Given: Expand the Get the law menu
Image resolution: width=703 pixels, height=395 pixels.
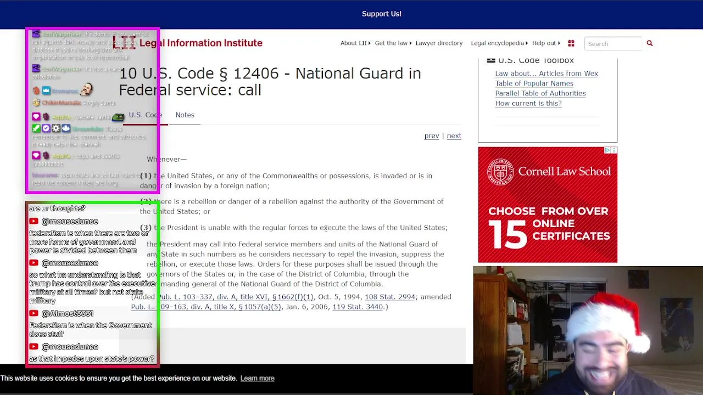Looking at the screenshot, I should [x=393, y=43].
